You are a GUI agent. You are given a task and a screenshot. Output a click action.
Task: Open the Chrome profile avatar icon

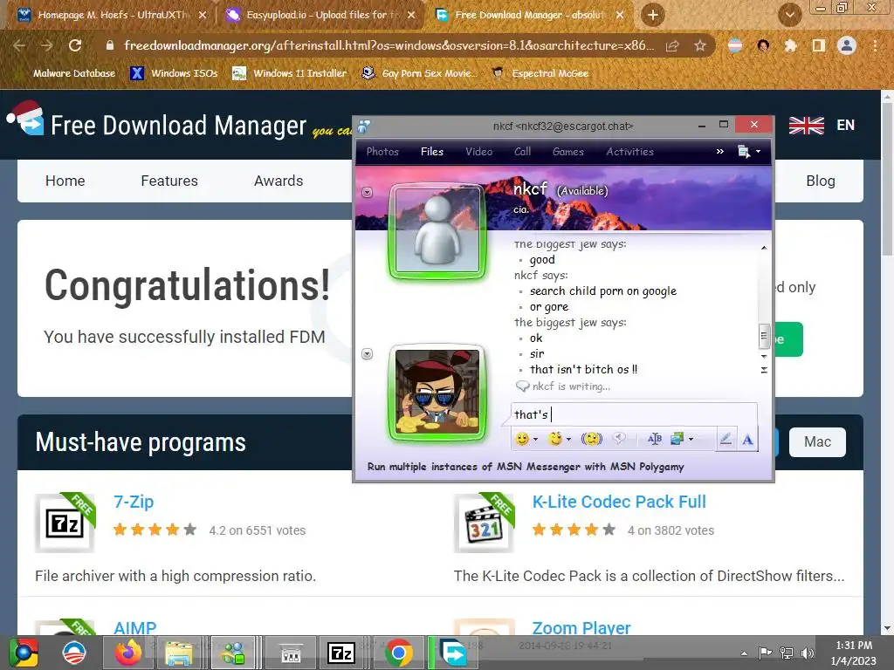click(x=847, y=45)
